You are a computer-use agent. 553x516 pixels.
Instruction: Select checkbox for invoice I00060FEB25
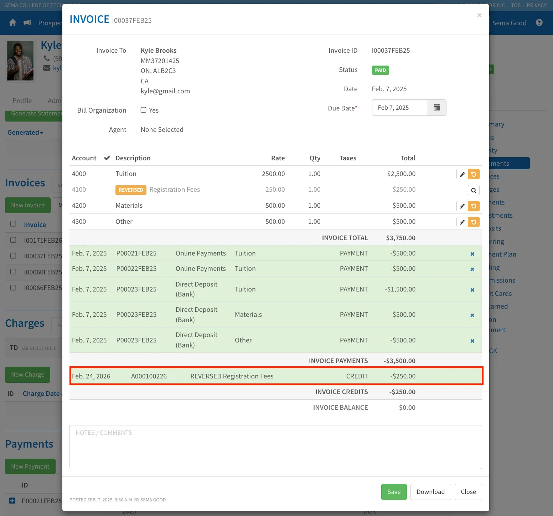pyautogui.click(x=13, y=272)
